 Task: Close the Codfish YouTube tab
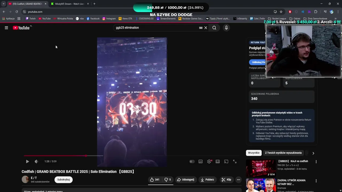tap(45, 4)
